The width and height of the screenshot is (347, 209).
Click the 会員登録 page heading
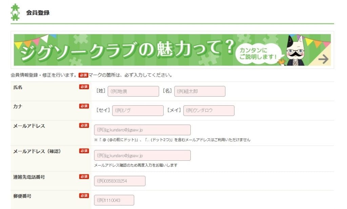(38, 12)
